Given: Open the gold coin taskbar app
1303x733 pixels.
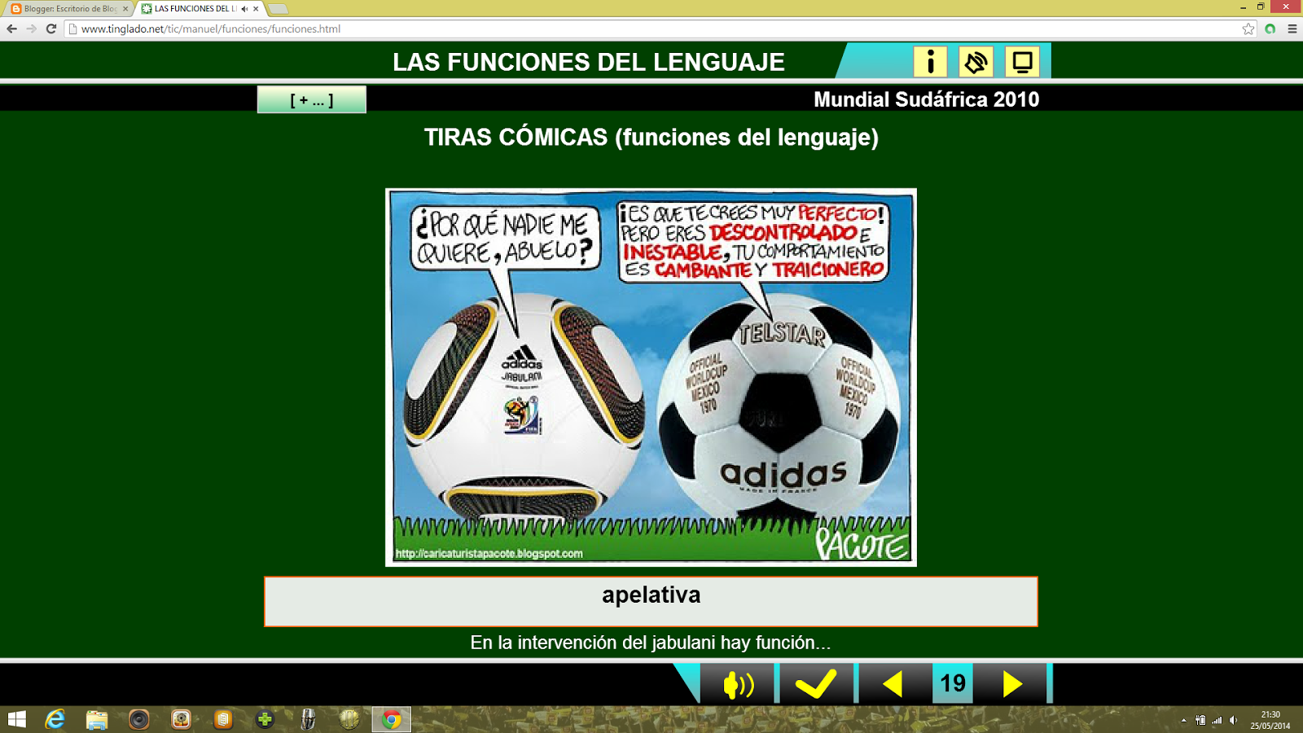Looking at the screenshot, I should click(x=349, y=719).
